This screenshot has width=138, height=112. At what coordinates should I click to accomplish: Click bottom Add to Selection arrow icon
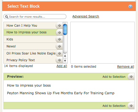point(131,106)
